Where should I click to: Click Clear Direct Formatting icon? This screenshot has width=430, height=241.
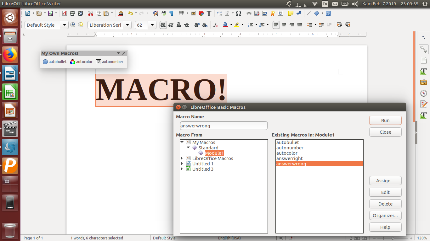[216, 25]
